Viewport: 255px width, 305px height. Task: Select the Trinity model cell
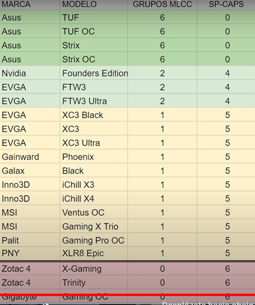[94, 283]
